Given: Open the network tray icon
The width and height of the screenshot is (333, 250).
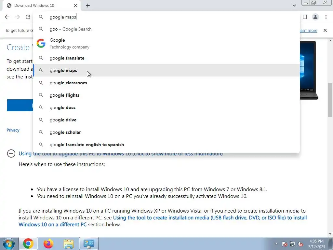Looking at the screenshot, I should (x=292, y=244).
